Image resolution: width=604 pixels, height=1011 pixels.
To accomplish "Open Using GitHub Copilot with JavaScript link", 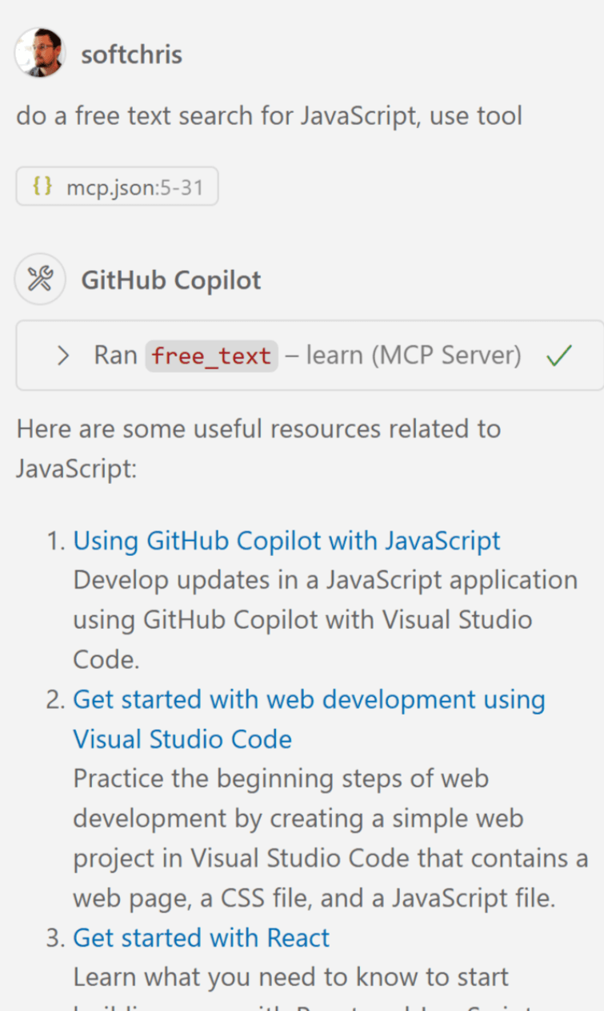I will point(286,541).
